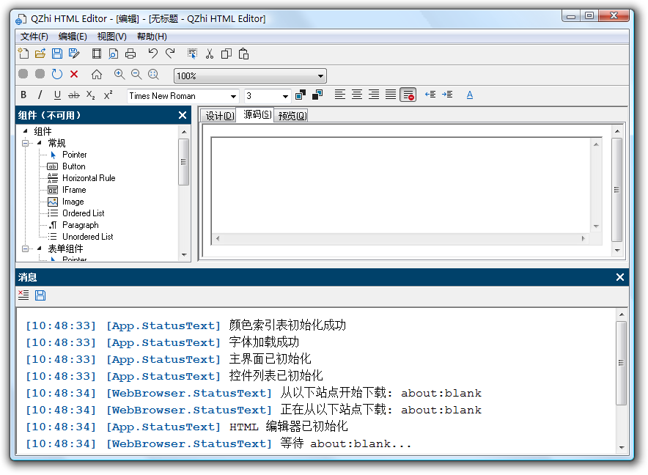This screenshot has width=648, height=475.
Task: Open the 100% zoom dropdown
Action: tap(320, 76)
